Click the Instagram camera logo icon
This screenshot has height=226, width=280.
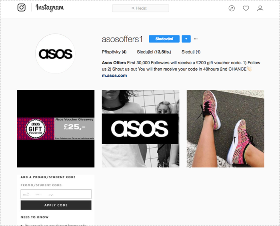point(22,8)
